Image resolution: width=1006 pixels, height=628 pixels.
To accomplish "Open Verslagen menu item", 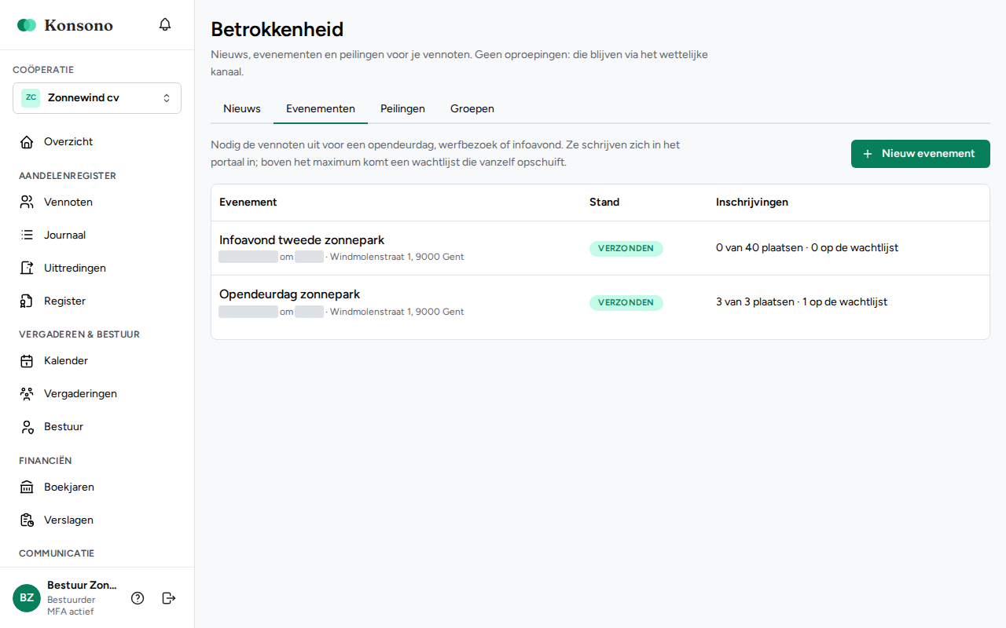I will click(97, 520).
